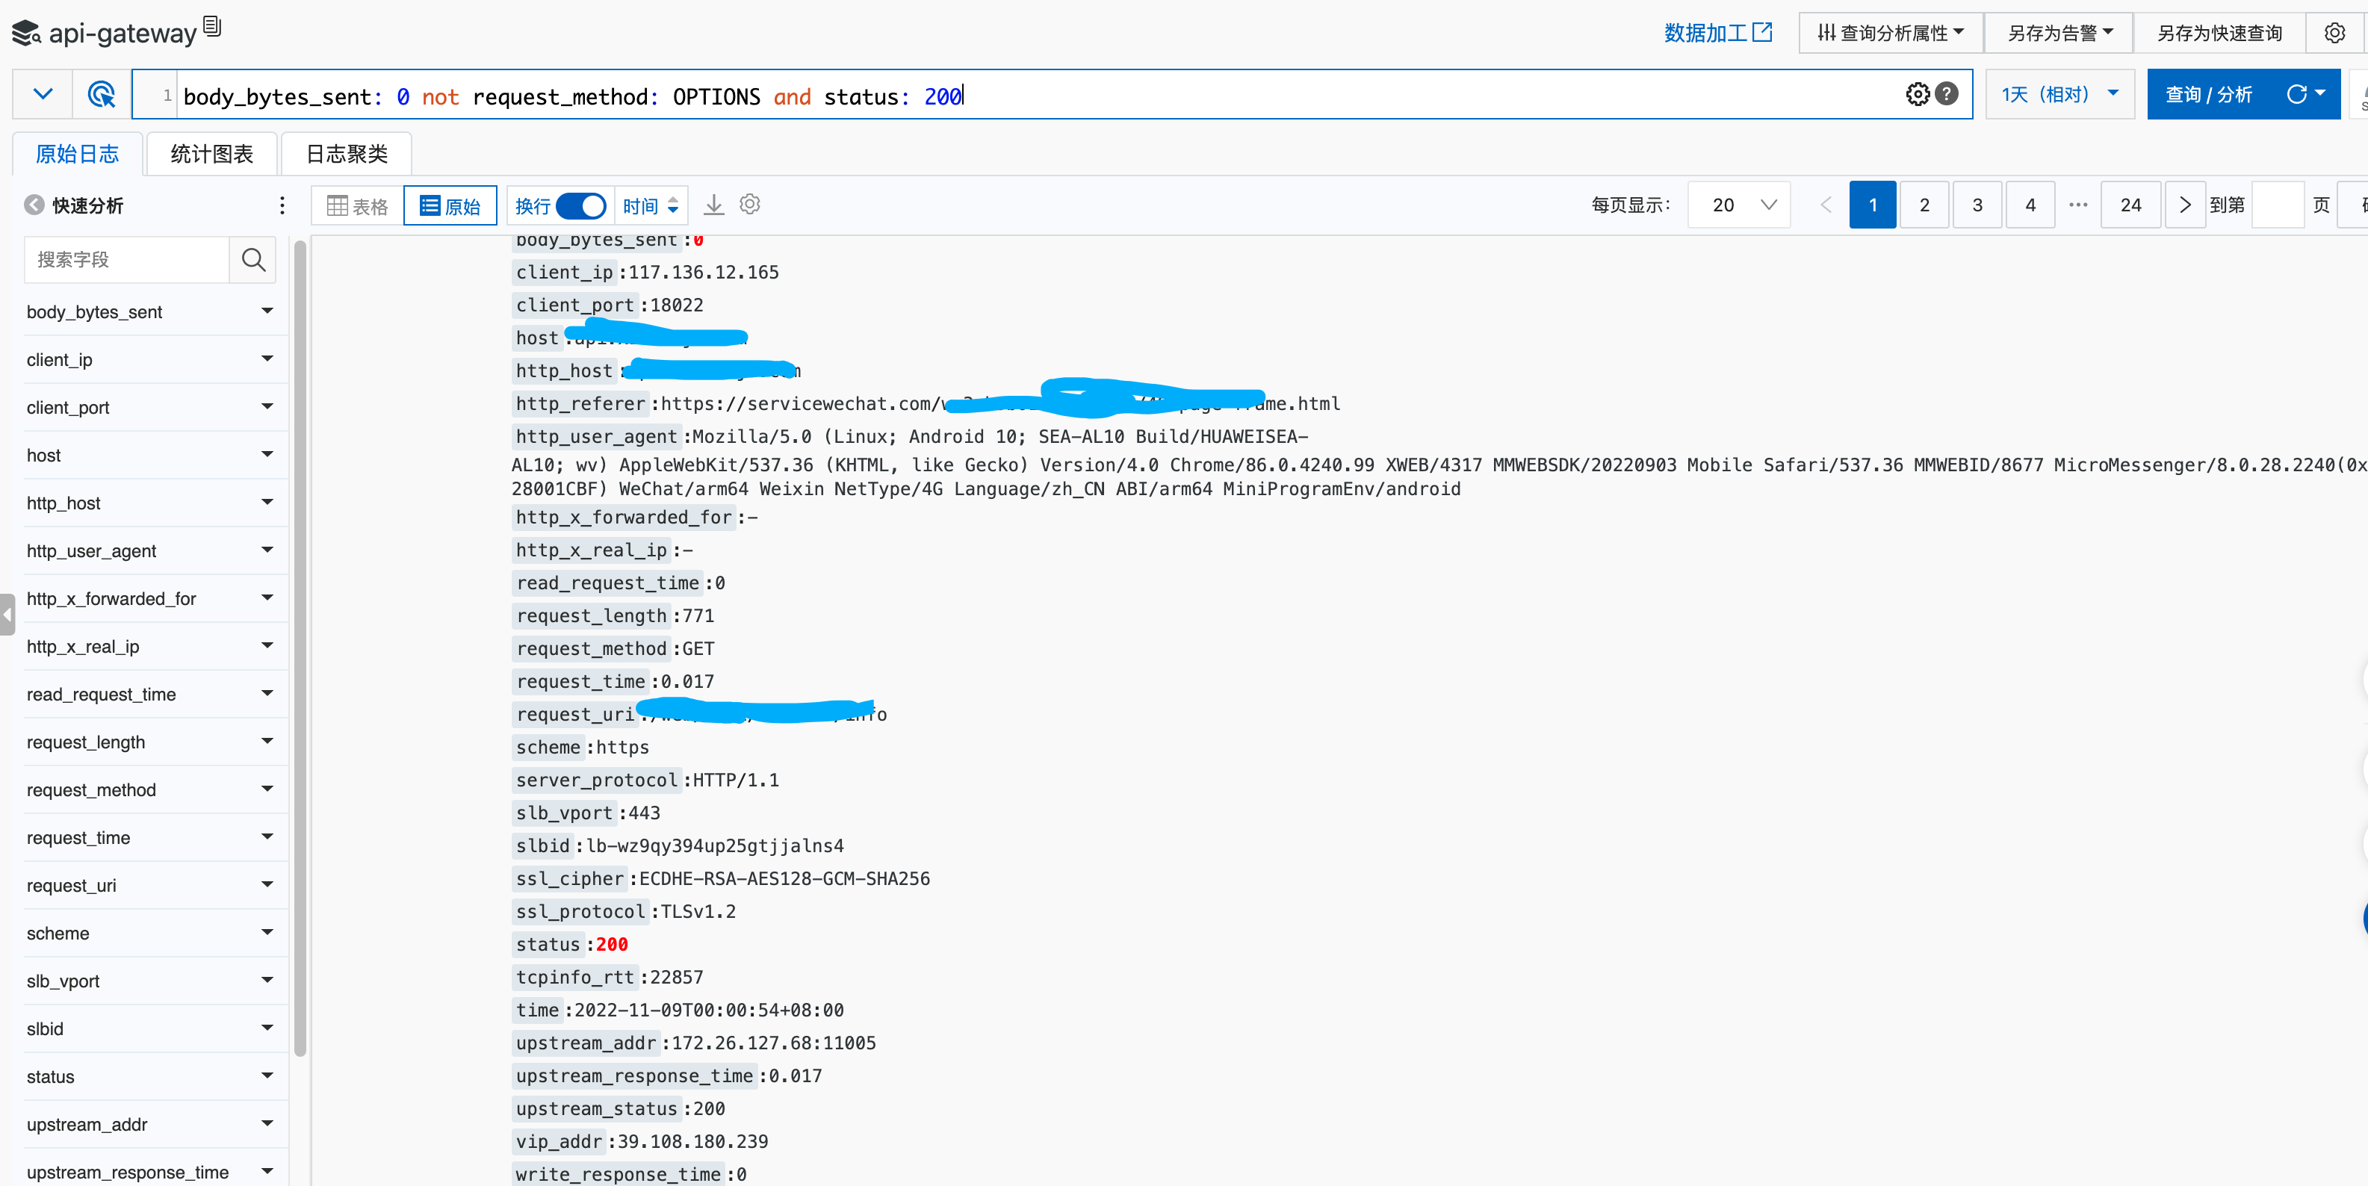The height and width of the screenshot is (1186, 2368).
Task: Open the 1天（相对） time range dropdown
Action: tap(2059, 94)
